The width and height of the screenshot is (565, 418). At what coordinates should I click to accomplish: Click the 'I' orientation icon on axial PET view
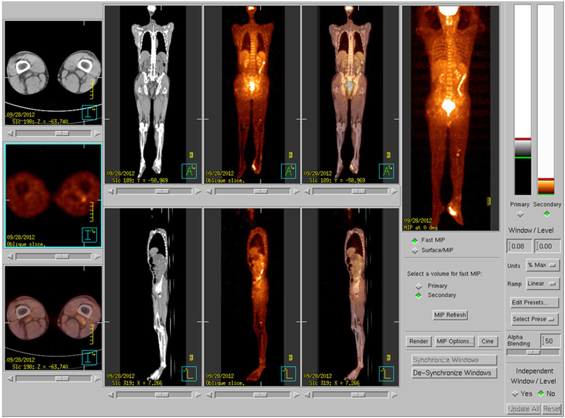89,235
